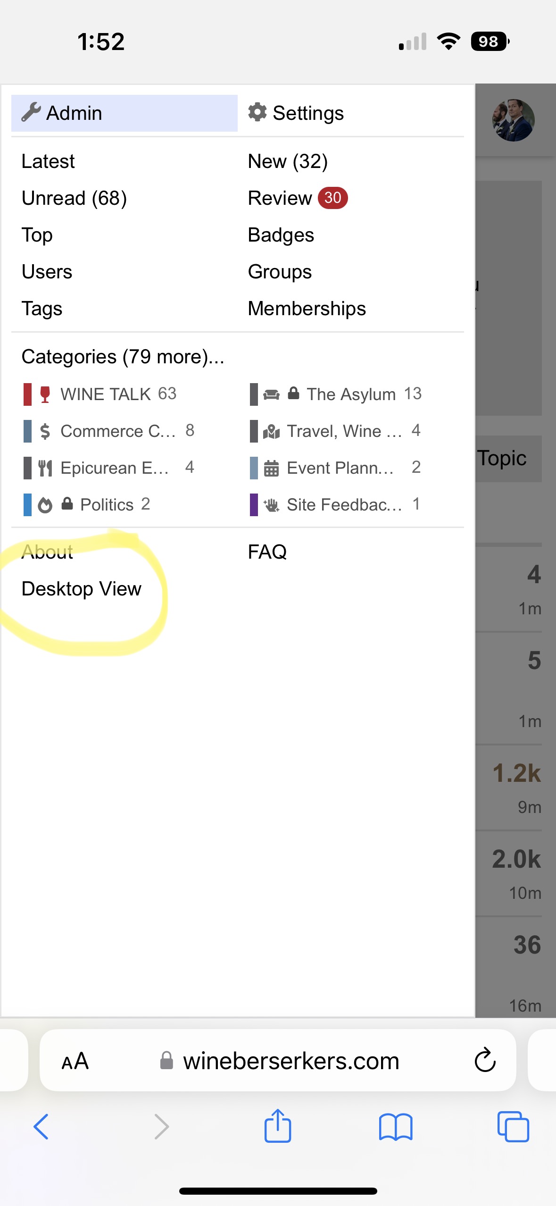556x1206 pixels.
Task: Show open tabs with Safari tabs icon
Action: [x=513, y=1127]
